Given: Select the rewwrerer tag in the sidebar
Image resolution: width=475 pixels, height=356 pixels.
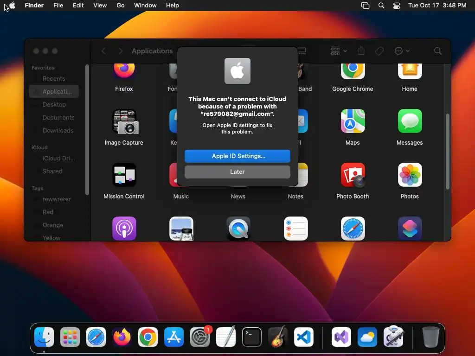Looking at the screenshot, I should (54, 199).
